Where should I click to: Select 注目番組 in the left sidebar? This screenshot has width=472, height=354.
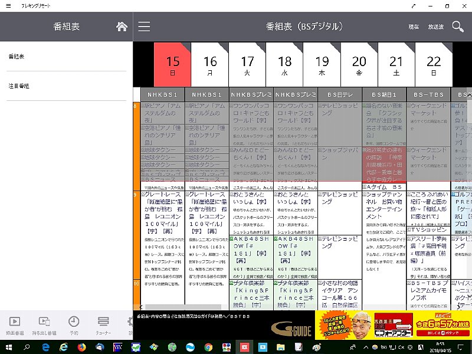[66, 86]
